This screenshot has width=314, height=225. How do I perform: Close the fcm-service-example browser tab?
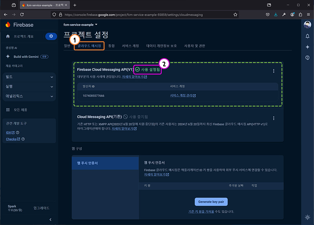tap(66, 5)
